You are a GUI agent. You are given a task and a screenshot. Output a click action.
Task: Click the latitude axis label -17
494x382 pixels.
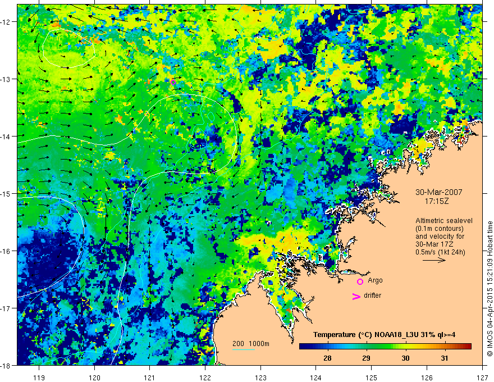(x=6, y=308)
